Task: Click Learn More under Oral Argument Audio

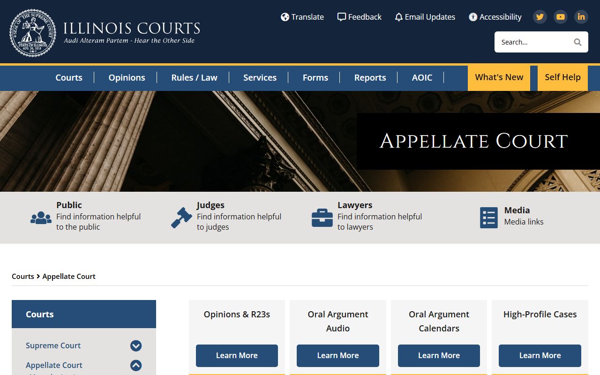Action: click(x=338, y=356)
